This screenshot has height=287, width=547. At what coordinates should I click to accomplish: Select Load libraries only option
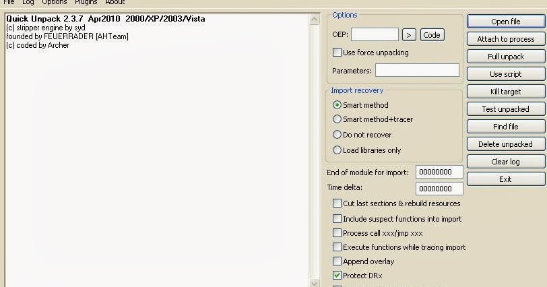(337, 150)
